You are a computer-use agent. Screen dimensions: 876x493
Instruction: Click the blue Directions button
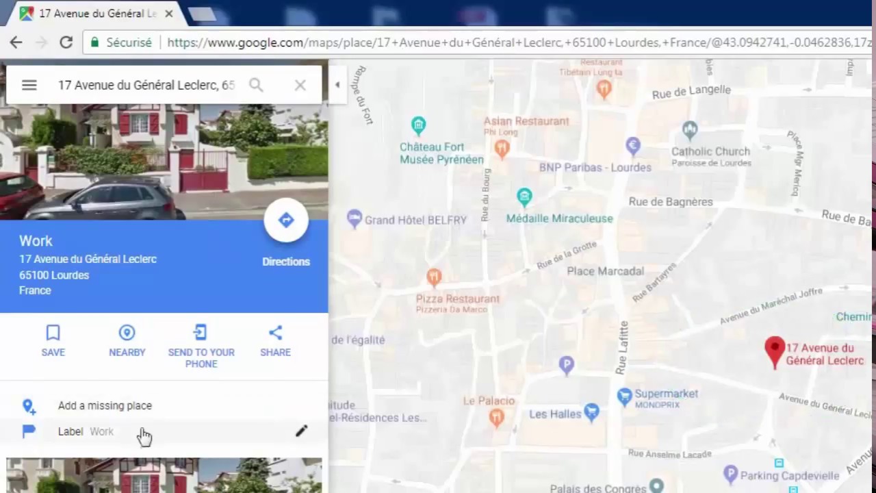tap(286, 220)
